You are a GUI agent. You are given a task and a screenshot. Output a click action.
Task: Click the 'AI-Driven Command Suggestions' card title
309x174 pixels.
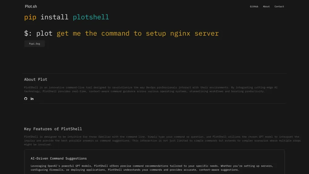[59, 159]
